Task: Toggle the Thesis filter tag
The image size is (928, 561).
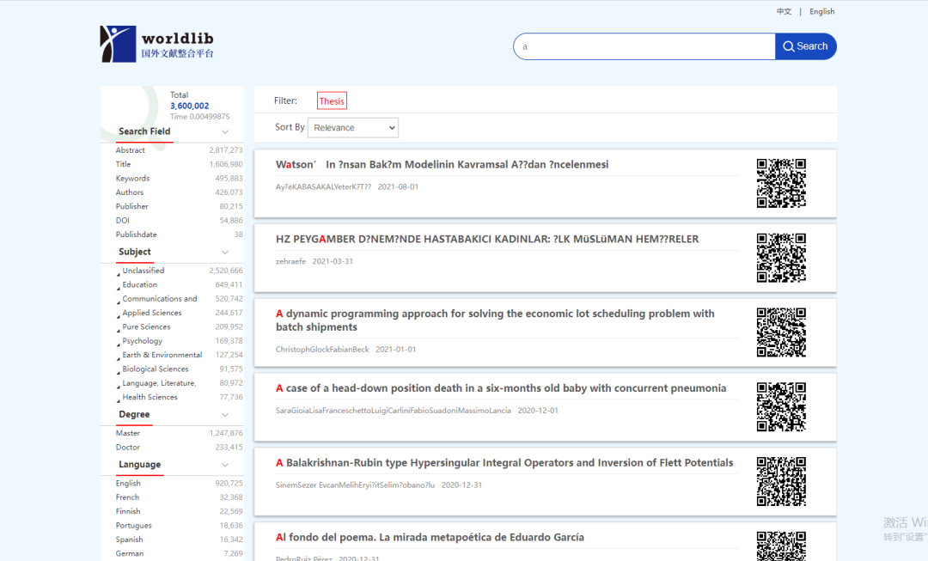Action: pos(332,101)
